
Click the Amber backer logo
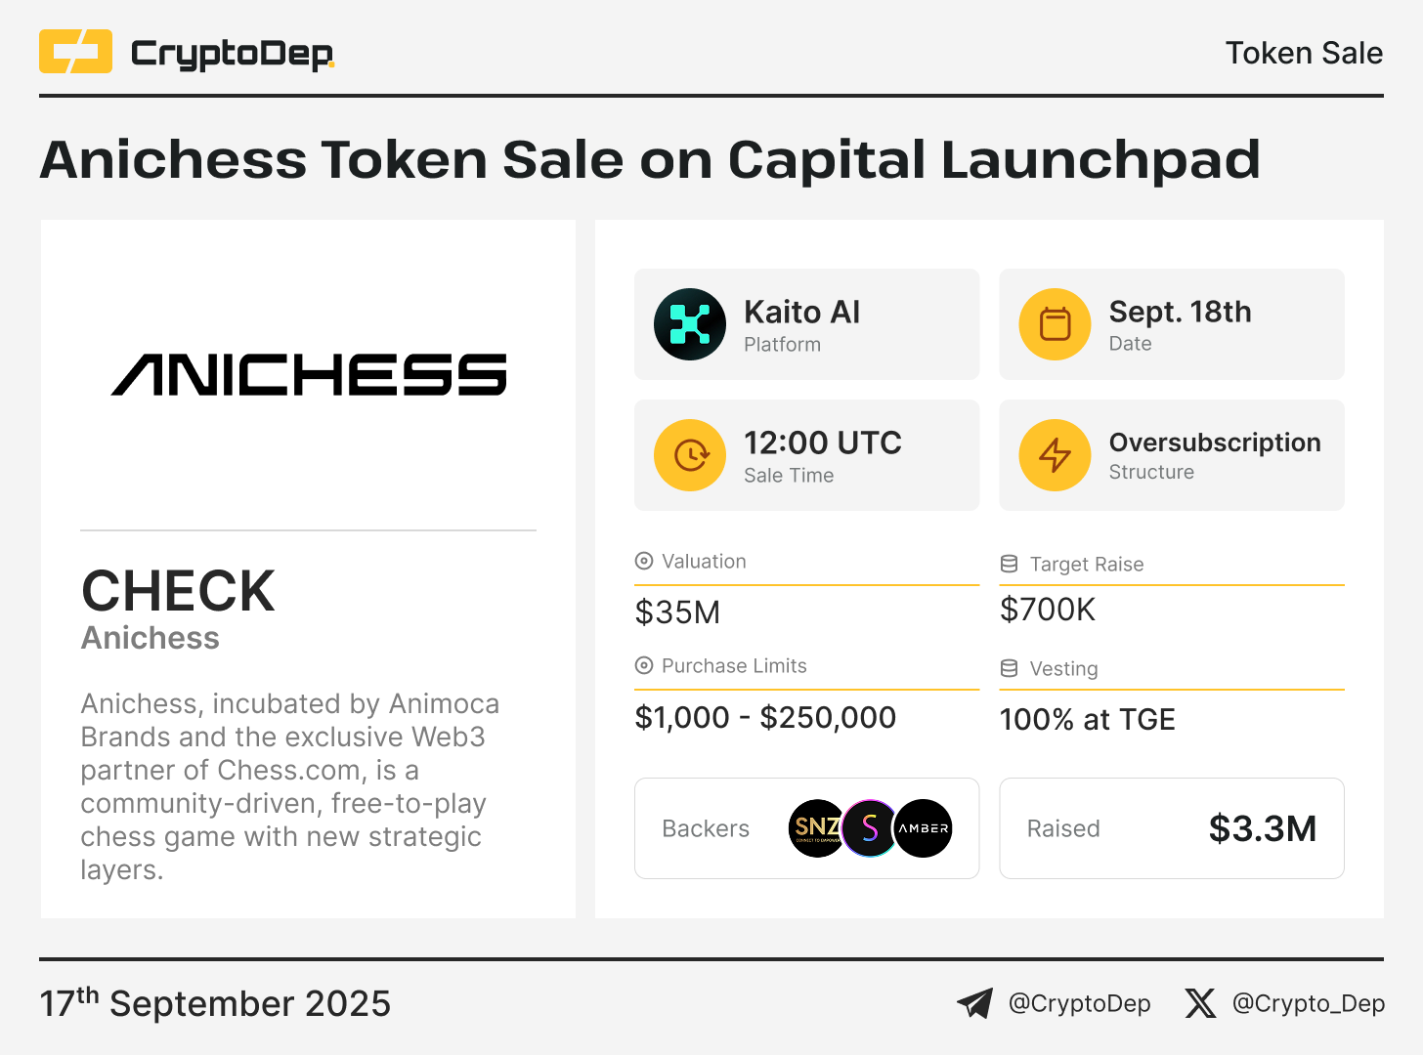pyautogui.click(x=924, y=828)
